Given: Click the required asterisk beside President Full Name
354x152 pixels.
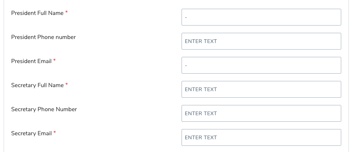Looking at the screenshot, I should pyautogui.click(x=66, y=13).
